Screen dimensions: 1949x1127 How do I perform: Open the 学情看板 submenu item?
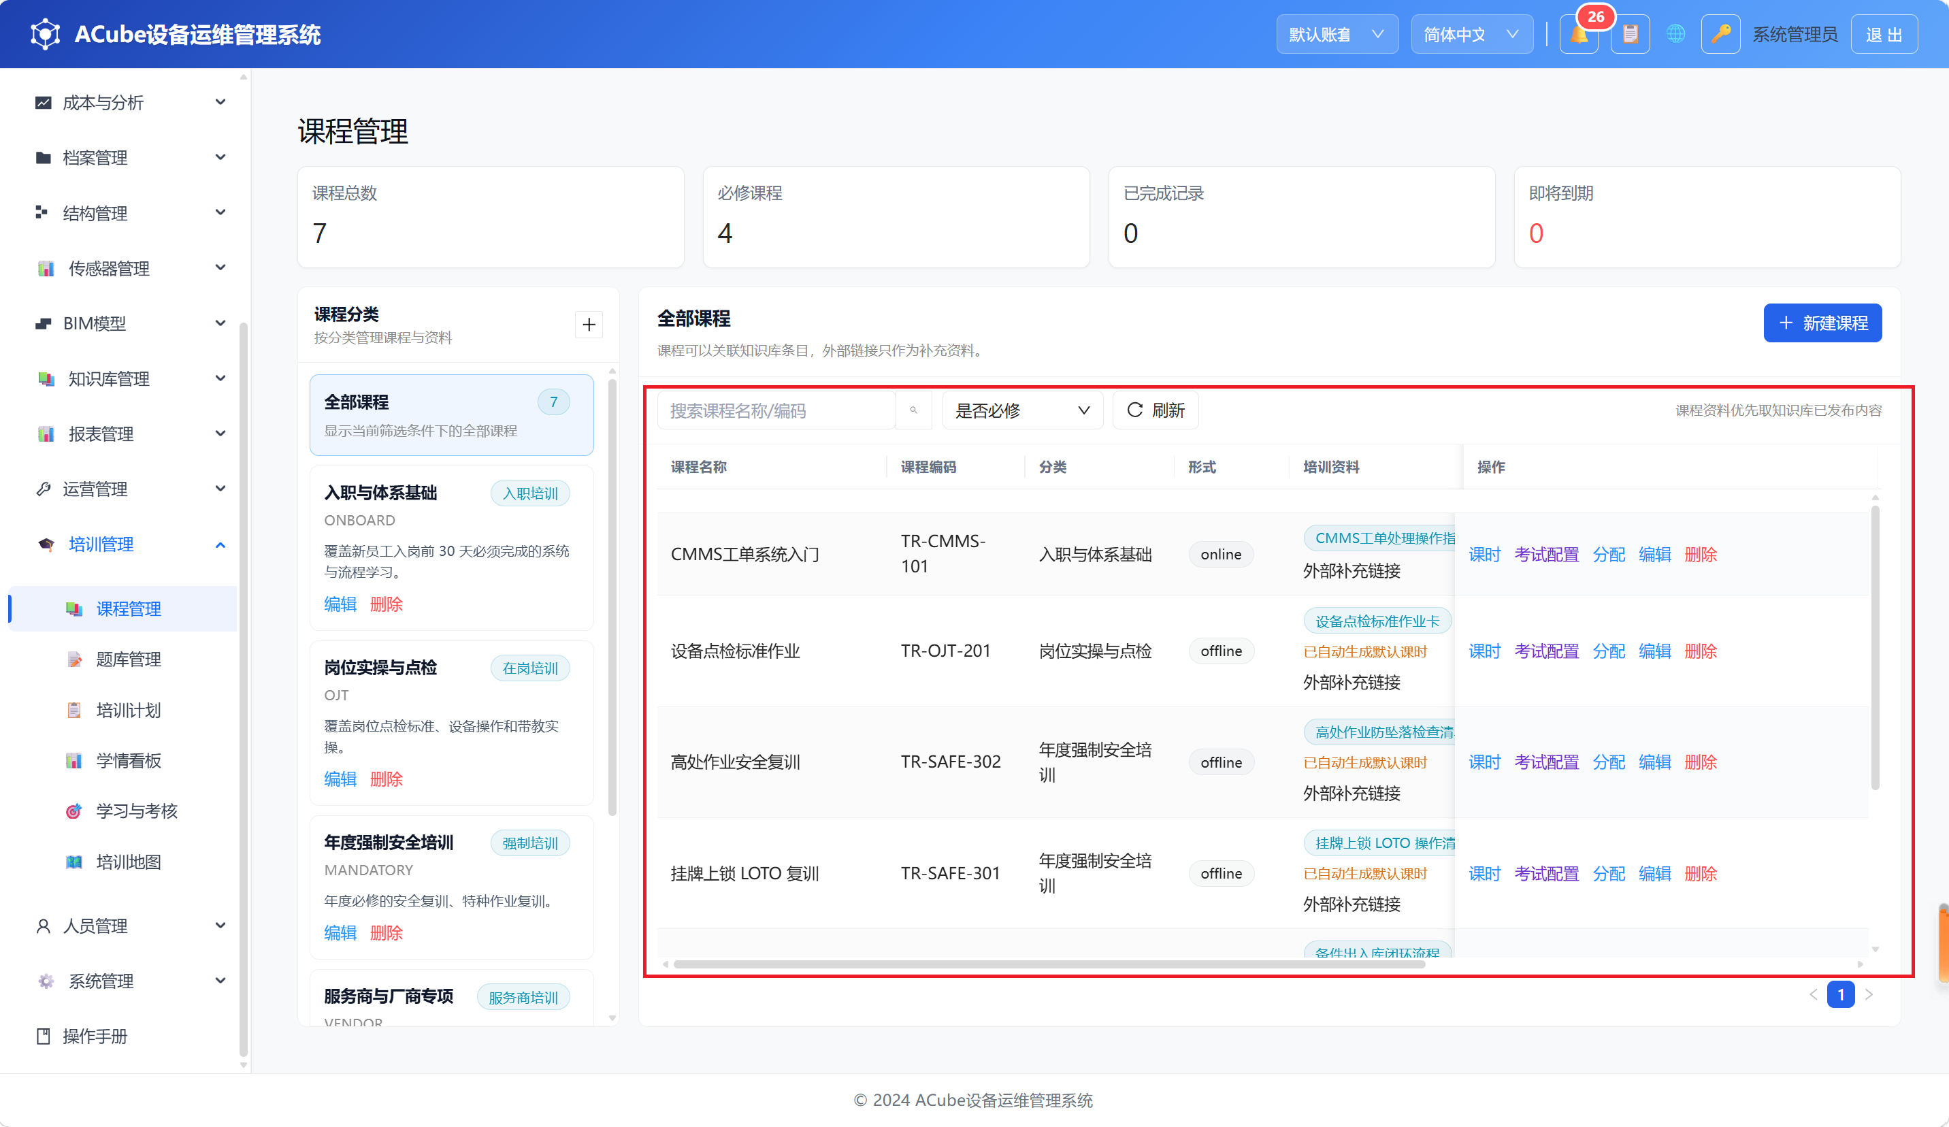point(122,760)
